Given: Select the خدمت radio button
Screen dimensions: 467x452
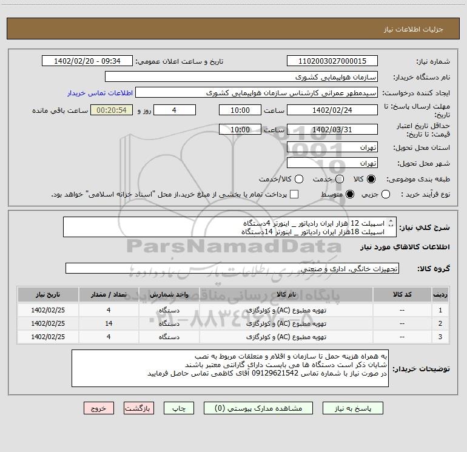Looking at the screenshot, I should click(x=340, y=179).
